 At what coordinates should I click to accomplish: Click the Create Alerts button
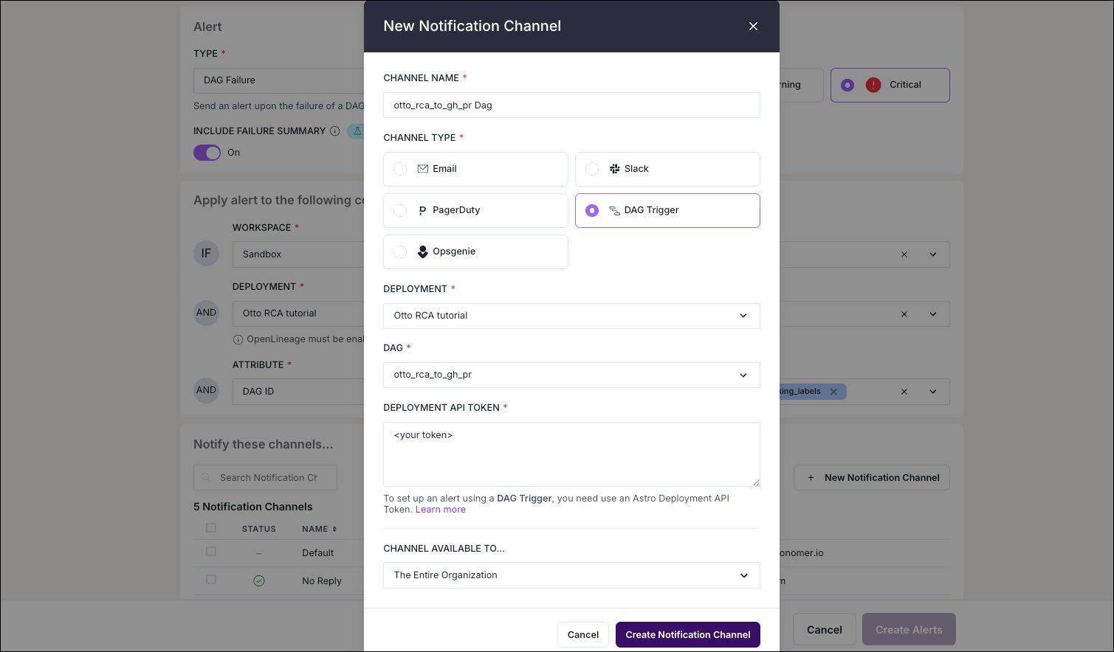pos(909,630)
